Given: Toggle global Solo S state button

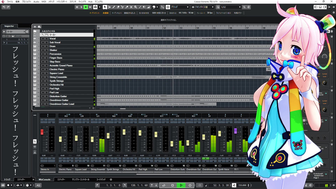Looking at the screenshot, I should 81,7.
